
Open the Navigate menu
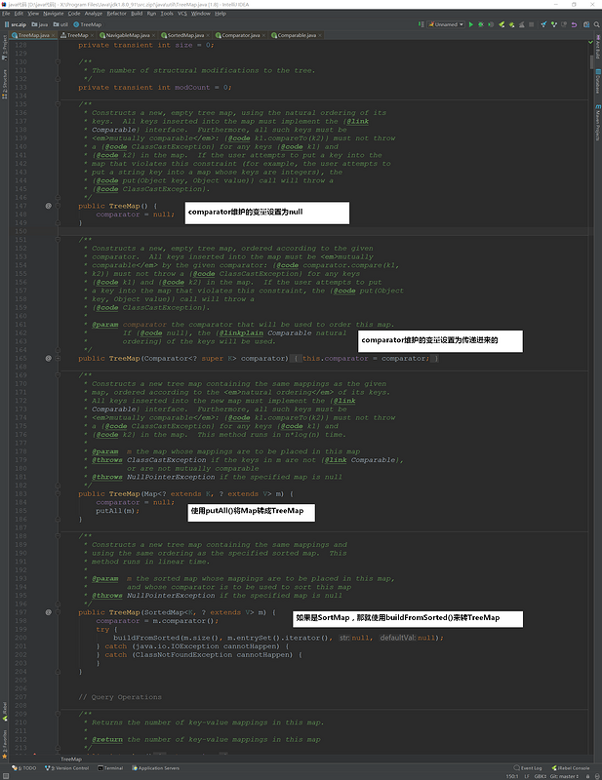[x=54, y=14]
